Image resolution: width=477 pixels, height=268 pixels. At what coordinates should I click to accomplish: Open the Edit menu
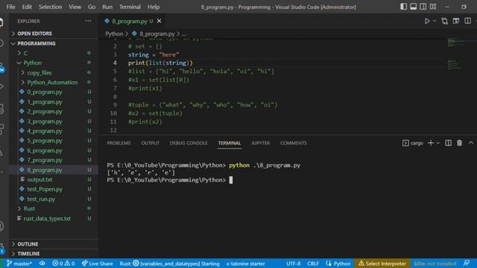tap(27, 7)
